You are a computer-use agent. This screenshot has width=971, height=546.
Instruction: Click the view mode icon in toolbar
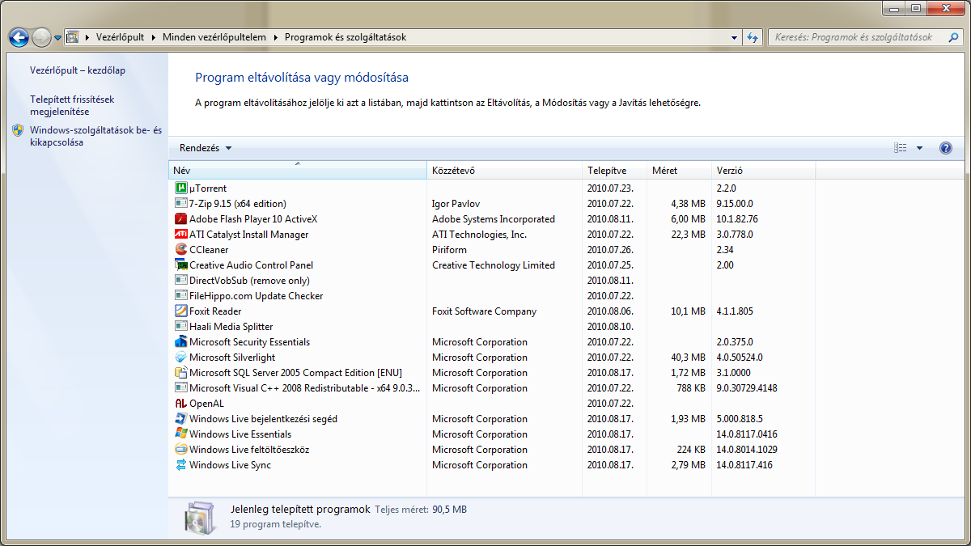[x=901, y=148]
